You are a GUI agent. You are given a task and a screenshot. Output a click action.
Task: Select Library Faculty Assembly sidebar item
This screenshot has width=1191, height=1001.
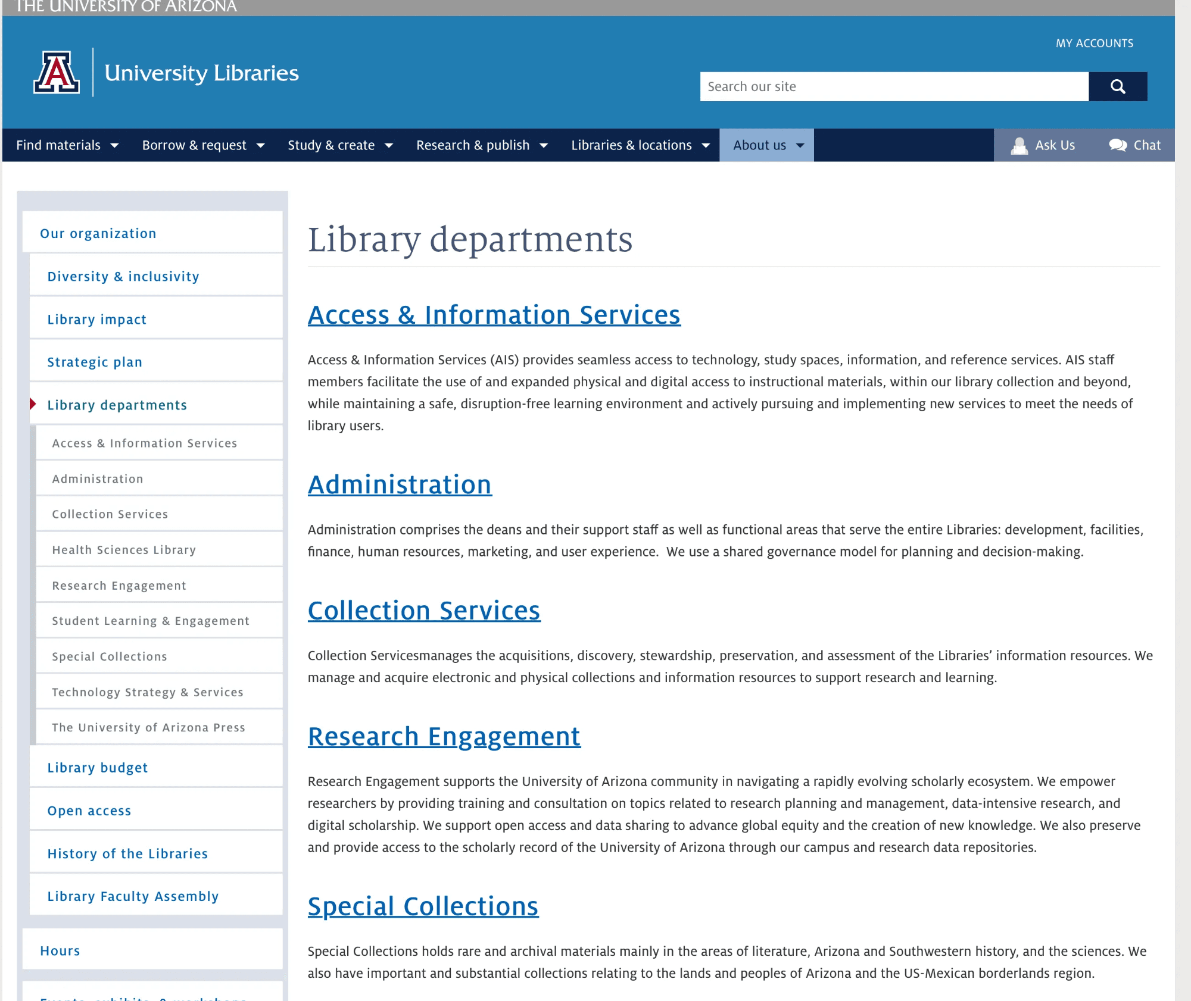point(156,896)
